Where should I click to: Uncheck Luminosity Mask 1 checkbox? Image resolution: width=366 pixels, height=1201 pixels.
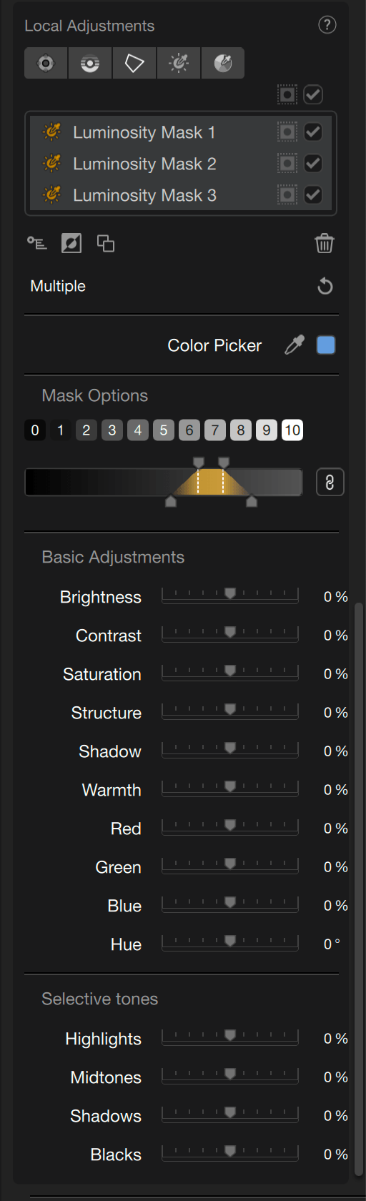point(312,132)
